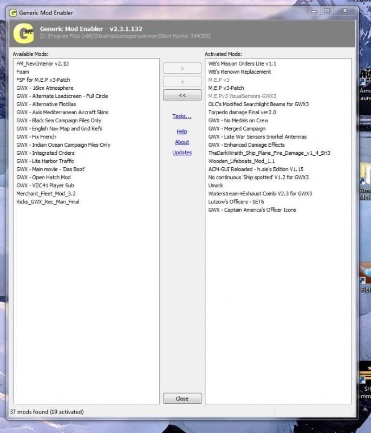Select Ricks_GWX_Rec_Man_Final

(48, 201)
